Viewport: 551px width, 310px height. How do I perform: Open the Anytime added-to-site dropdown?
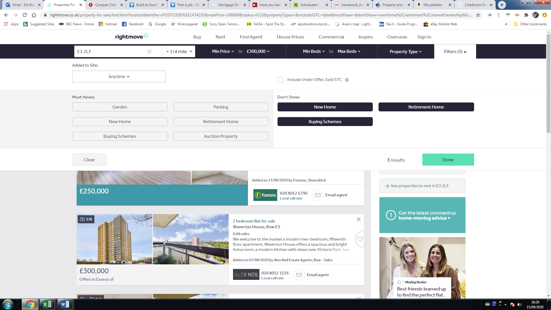pyautogui.click(x=119, y=76)
